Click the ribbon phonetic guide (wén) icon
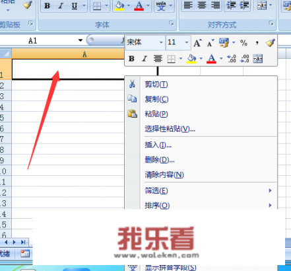 pyautogui.click(x=161, y=6)
